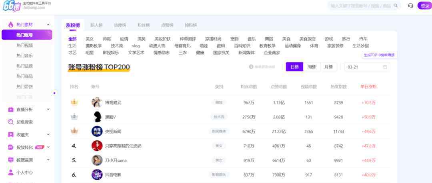Click the 登录 login button

pyautogui.click(x=424, y=6)
